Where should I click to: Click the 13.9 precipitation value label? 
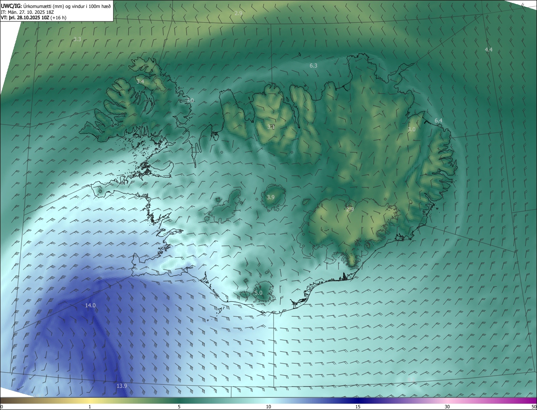pyautogui.click(x=122, y=386)
